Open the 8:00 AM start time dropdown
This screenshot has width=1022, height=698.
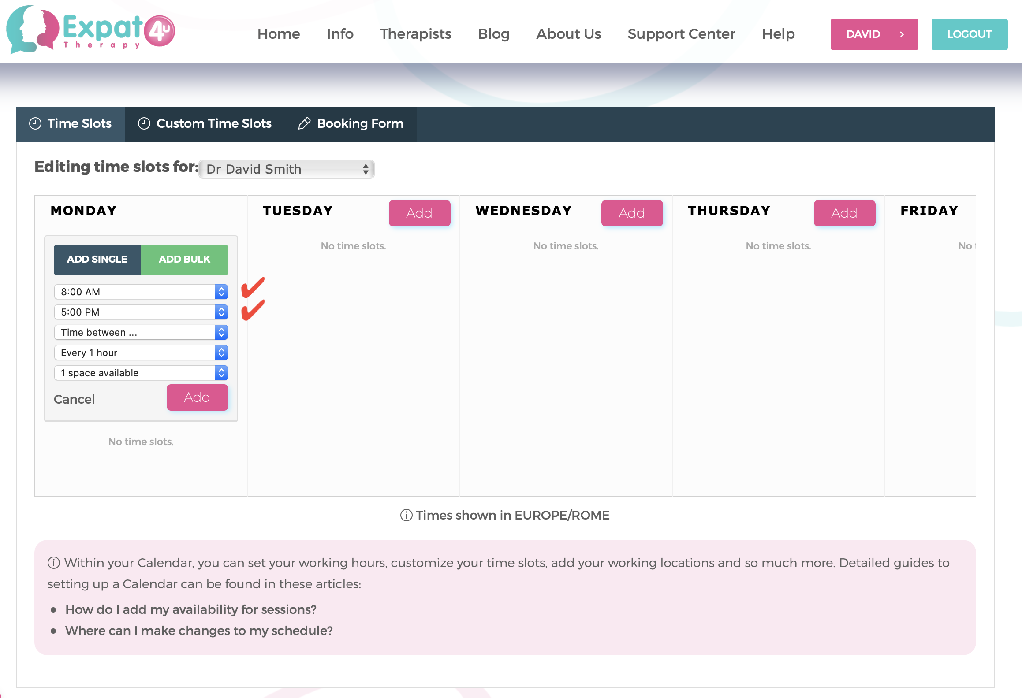click(x=141, y=292)
